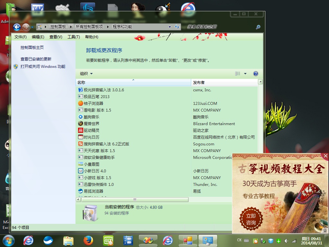Select the 易狐浏览器 program icon
Viewport: 329px width, 247px height.
[81, 191]
